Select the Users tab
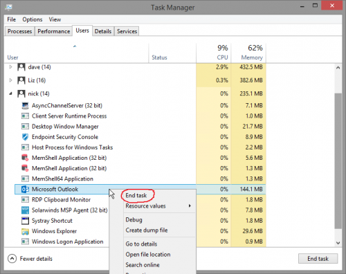This screenshot has width=346, height=274. point(82,30)
